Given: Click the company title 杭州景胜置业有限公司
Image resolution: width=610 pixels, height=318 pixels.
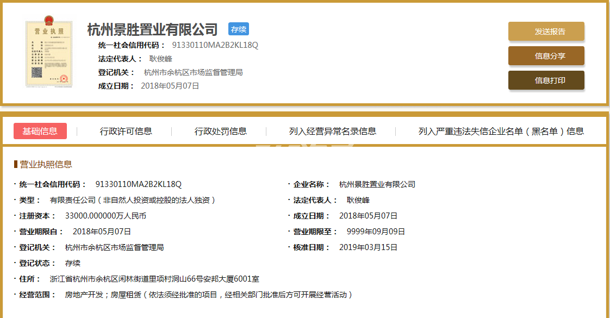Looking at the screenshot, I should click(x=152, y=29).
